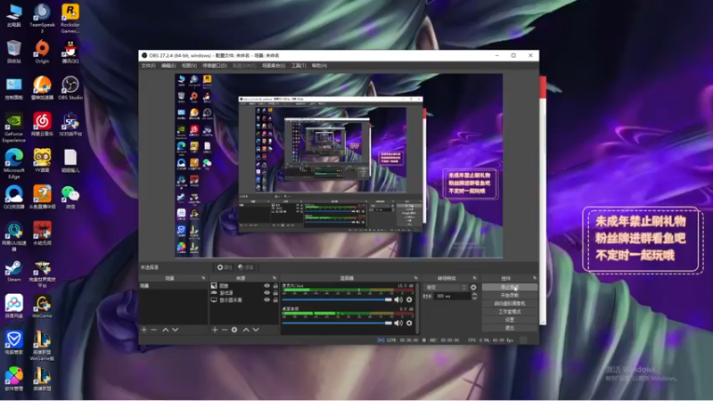This screenshot has height=401, width=713.
Task: Toggle Studio Mode (工作室模式) button
Action: tap(509, 311)
